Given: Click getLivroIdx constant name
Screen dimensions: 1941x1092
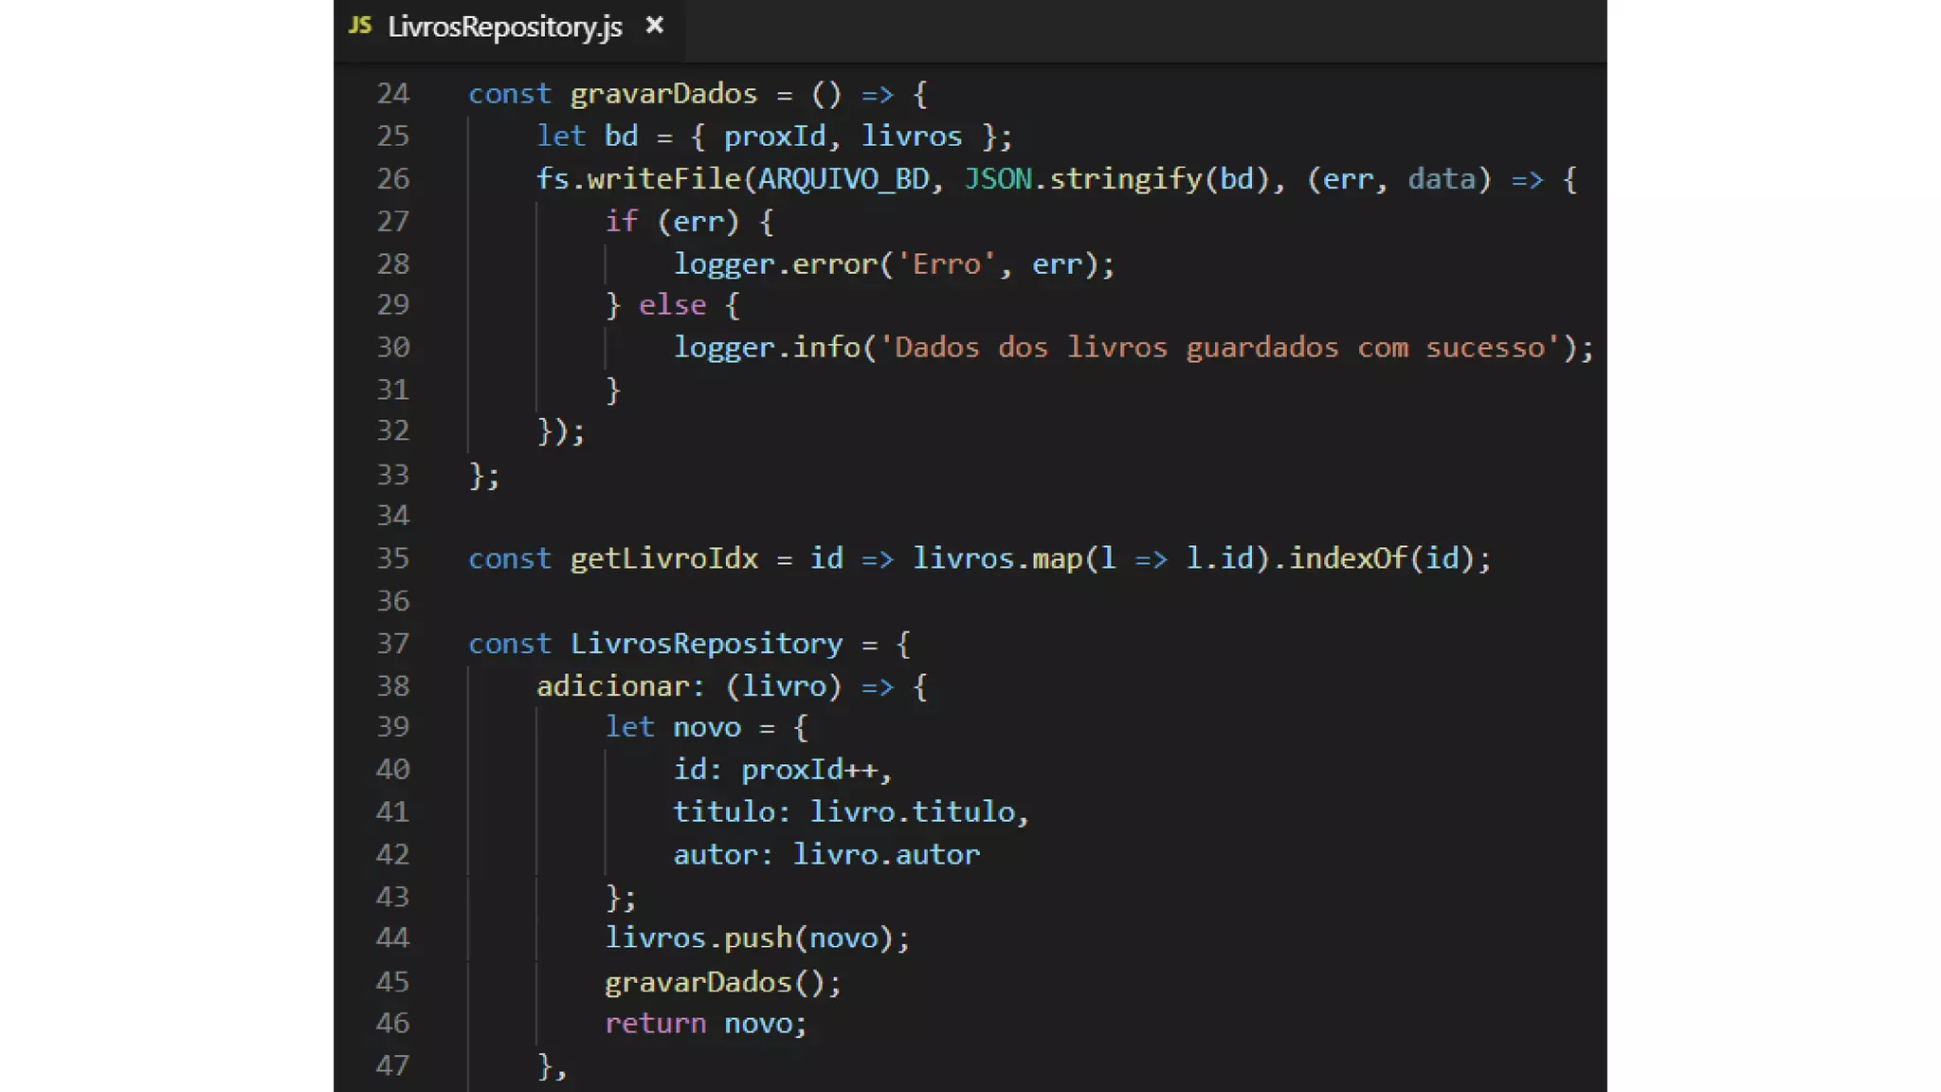Looking at the screenshot, I should click(x=663, y=558).
